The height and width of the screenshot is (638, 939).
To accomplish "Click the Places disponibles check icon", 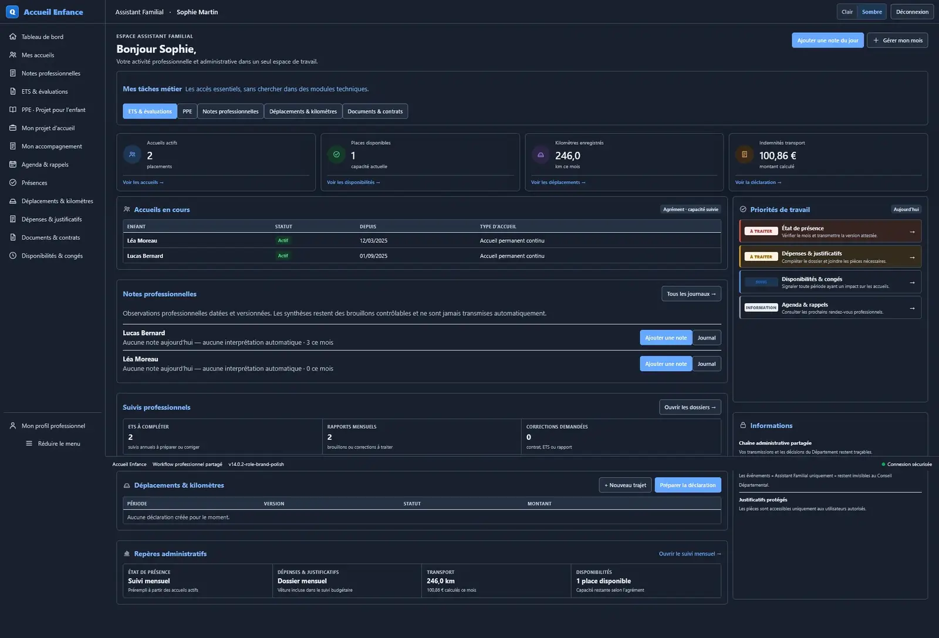I will pos(336,155).
